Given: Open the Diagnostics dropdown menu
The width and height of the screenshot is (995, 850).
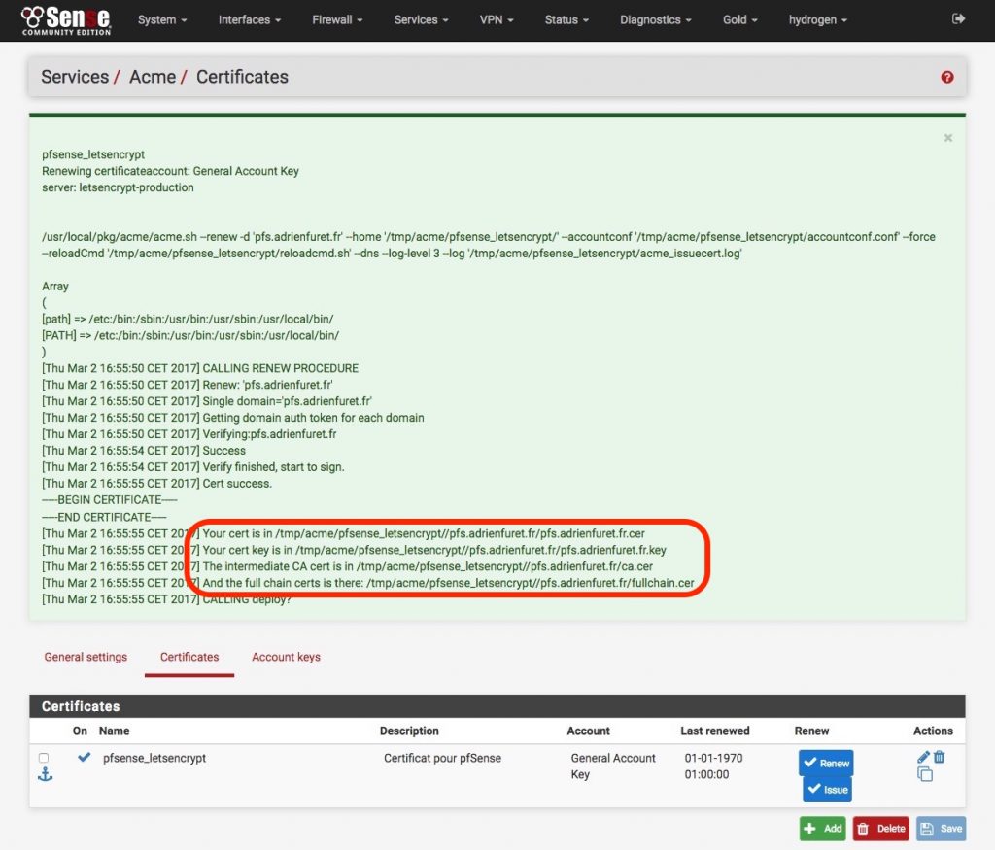Looking at the screenshot, I should [x=656, y=19].
